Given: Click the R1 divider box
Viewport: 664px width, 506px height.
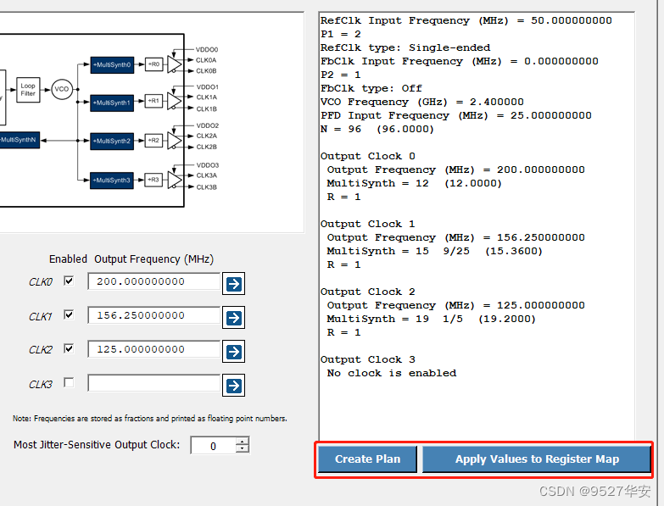Looking at the screenshot, I should tap(153, 101).
